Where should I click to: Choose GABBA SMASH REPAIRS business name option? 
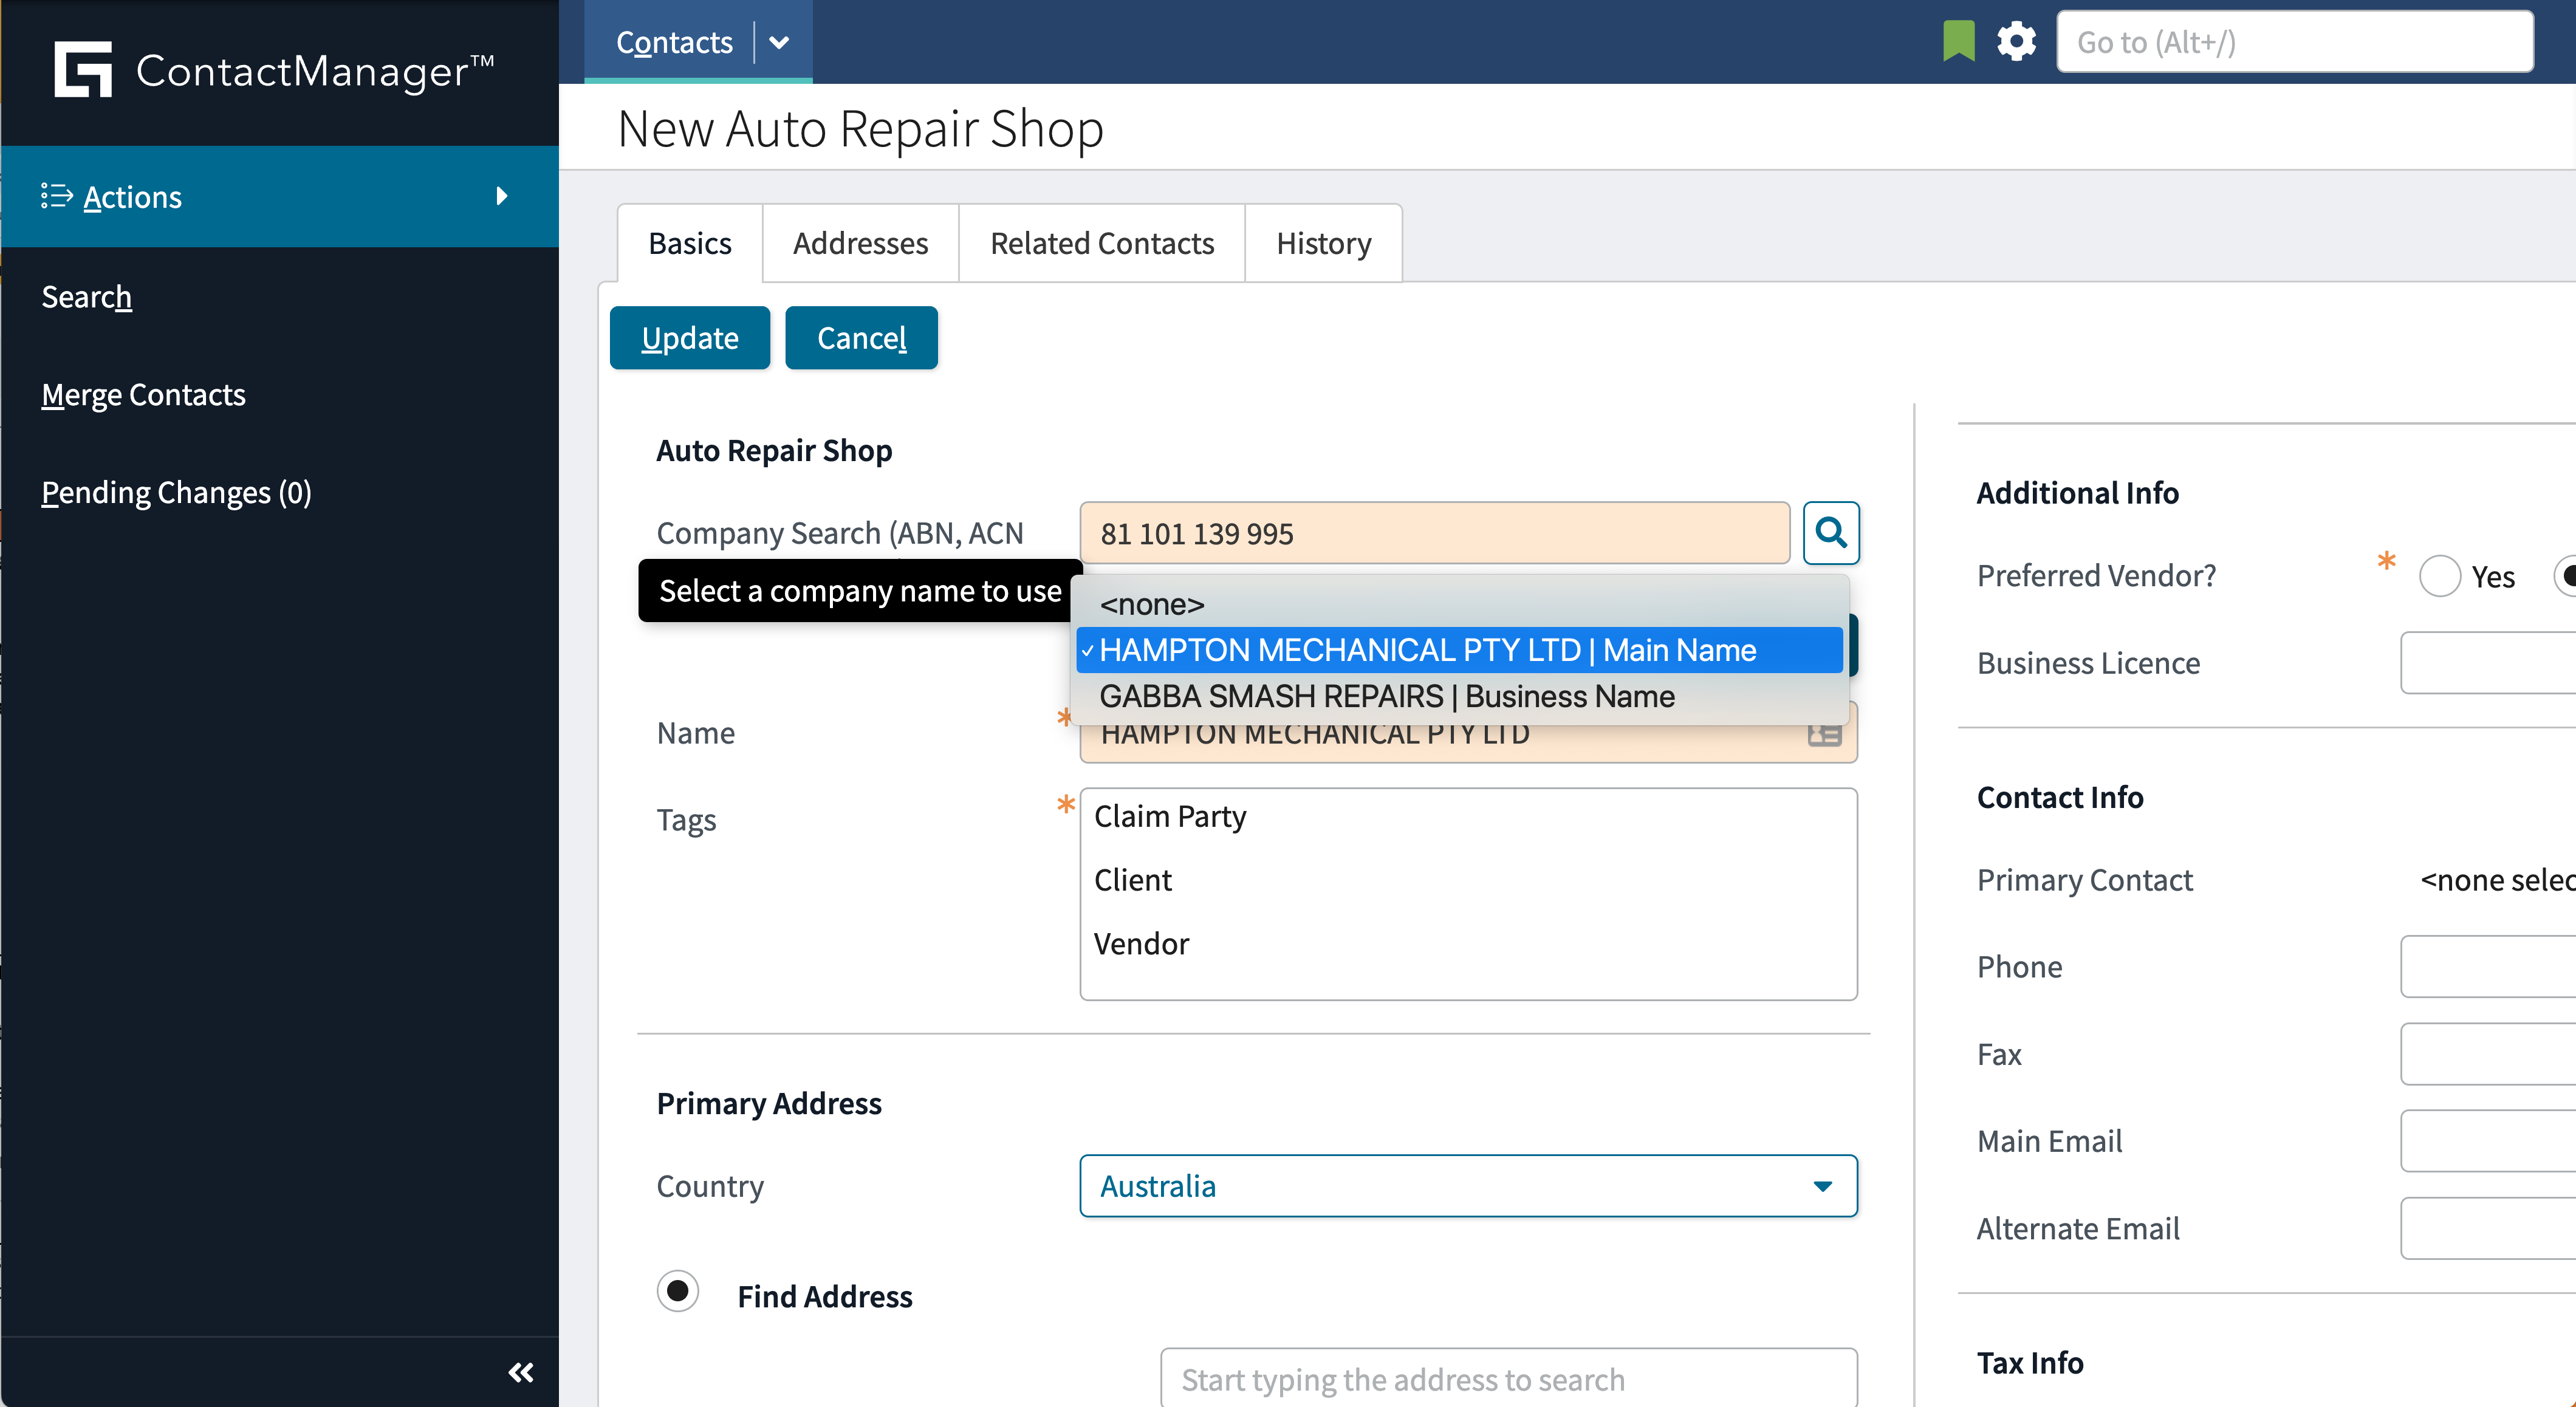1386,696
